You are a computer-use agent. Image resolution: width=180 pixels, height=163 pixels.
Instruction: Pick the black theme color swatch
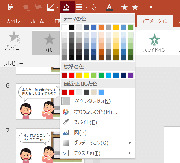coord(72,27)
